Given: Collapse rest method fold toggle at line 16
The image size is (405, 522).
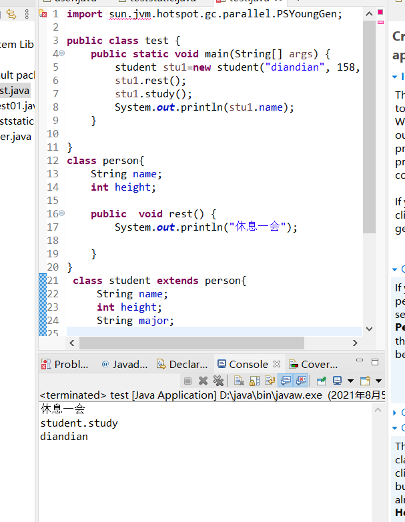Looking at the screenshot, I should click(62, 213).
